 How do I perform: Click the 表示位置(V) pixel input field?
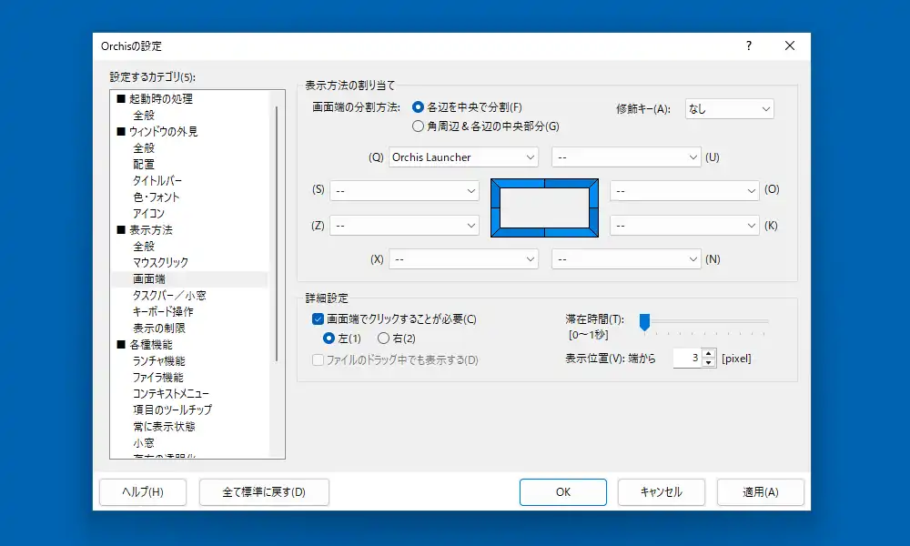[x=687, y=358]
